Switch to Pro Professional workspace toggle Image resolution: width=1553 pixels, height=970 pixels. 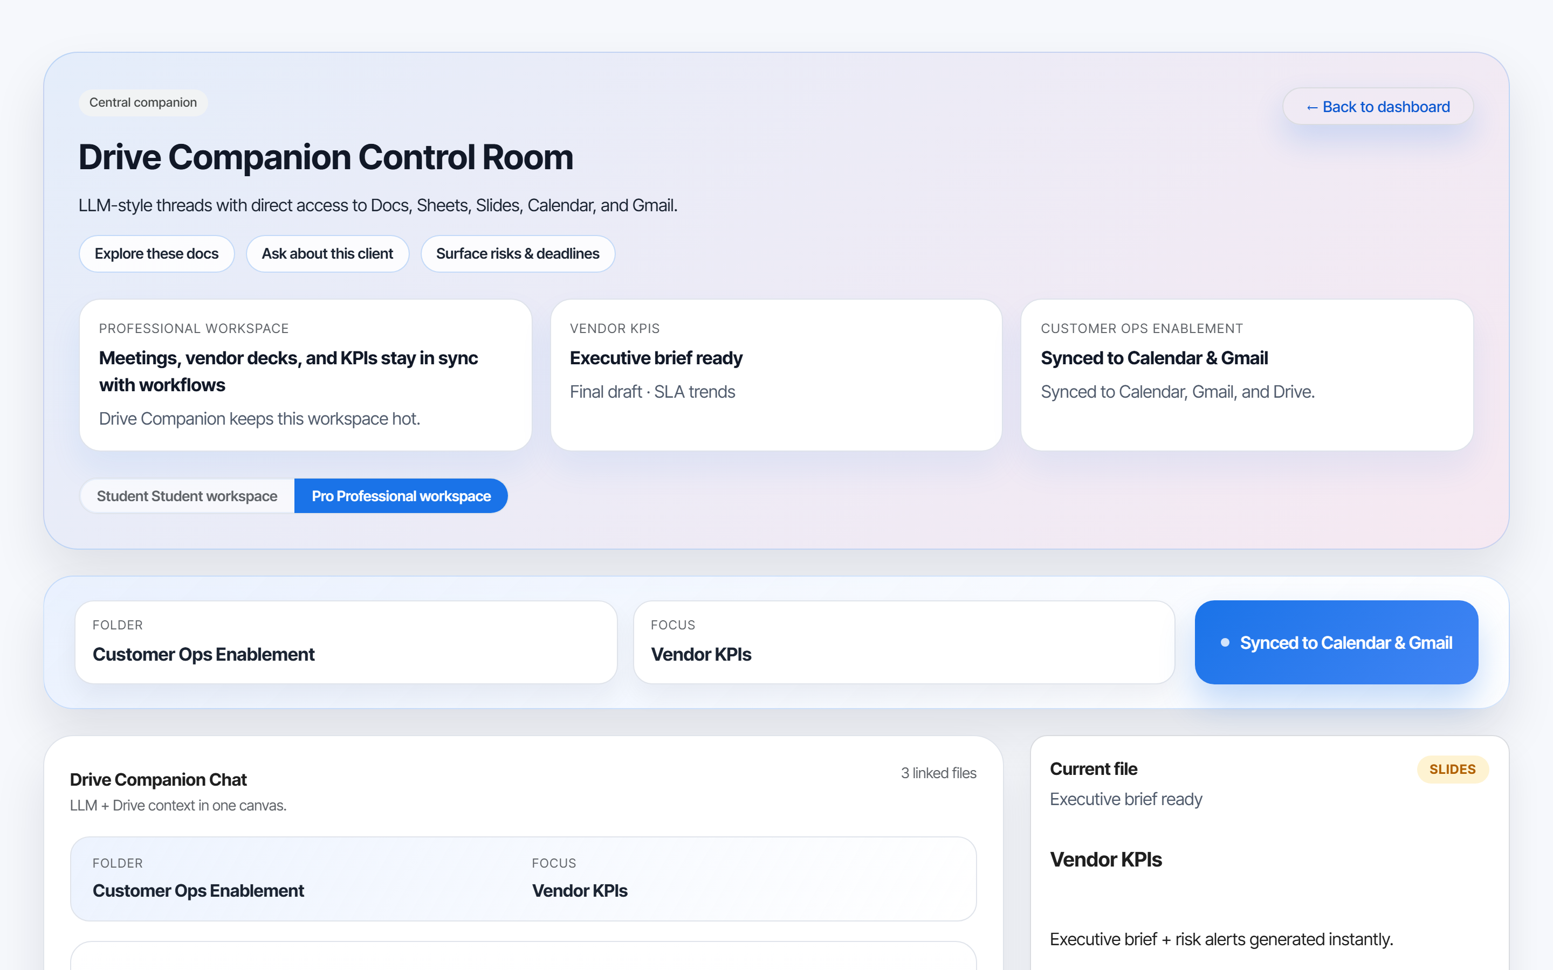coord(401,496)
